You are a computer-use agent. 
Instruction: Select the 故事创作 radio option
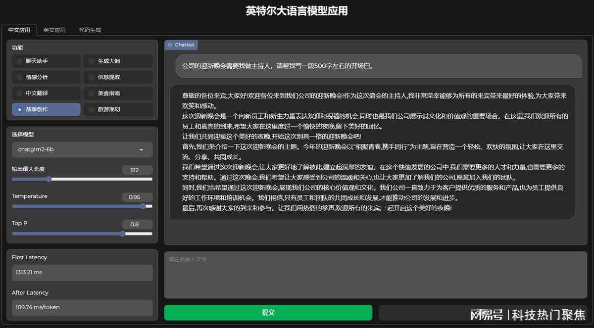[46, 109]
